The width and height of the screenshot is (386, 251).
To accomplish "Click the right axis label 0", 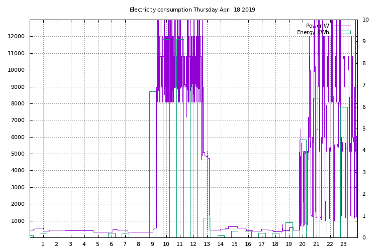I will pyautogui.click(x=364, y=237).
